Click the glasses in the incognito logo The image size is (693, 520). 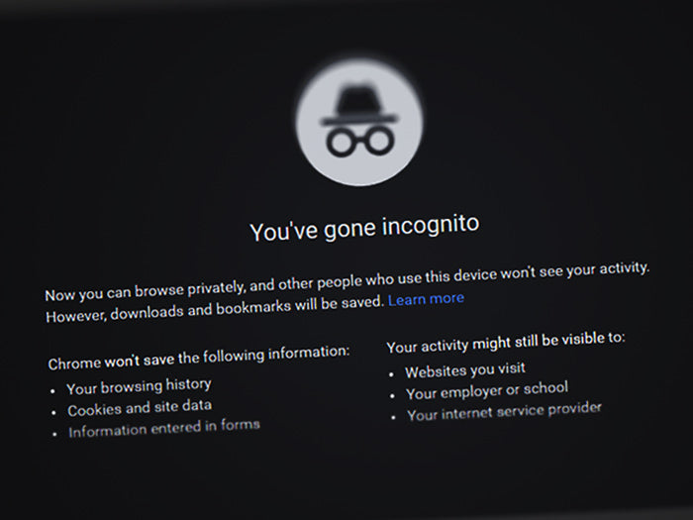point(359,141)
